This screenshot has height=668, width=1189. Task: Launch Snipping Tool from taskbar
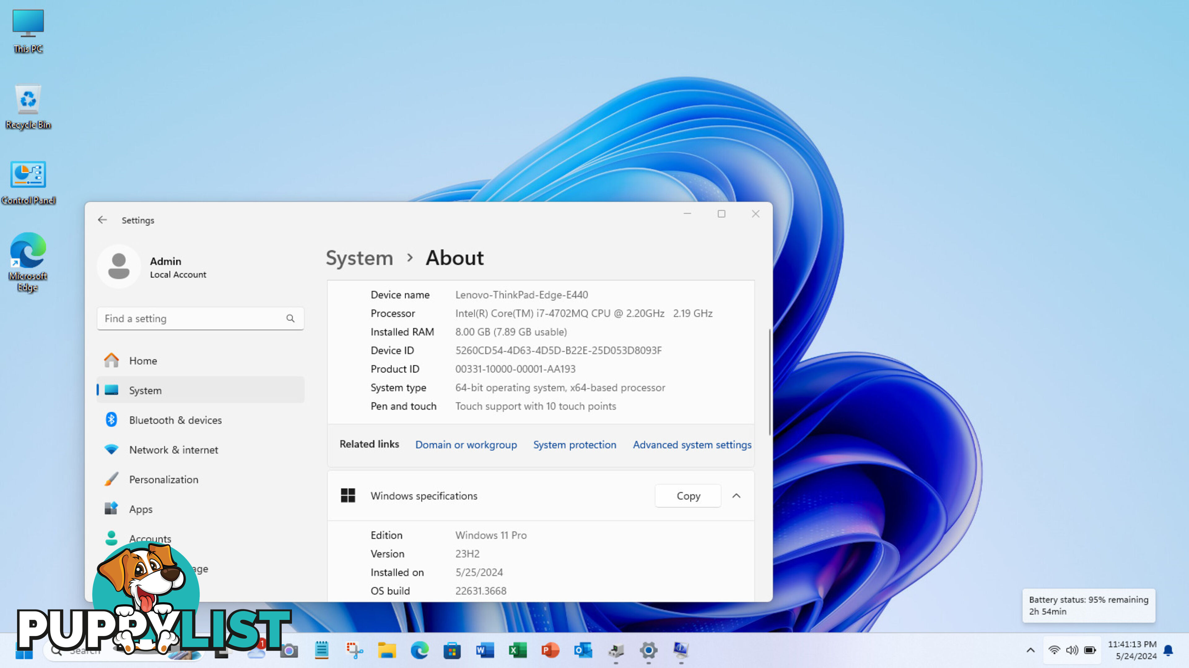pyautogui.click(x=354, y=650)
